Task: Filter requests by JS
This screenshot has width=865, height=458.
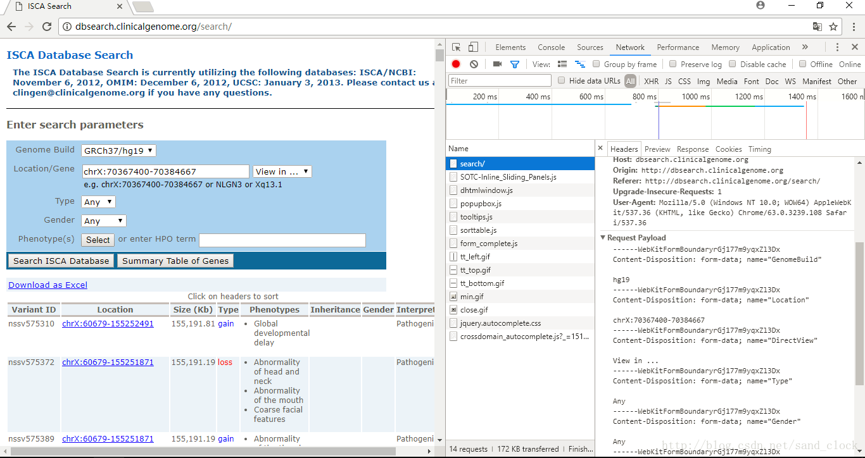Action: point(668,81)
